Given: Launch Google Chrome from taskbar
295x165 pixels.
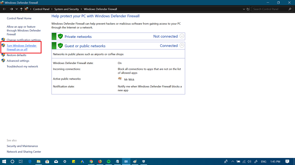Looking at the screenshot, I should (x=91, y=161).
